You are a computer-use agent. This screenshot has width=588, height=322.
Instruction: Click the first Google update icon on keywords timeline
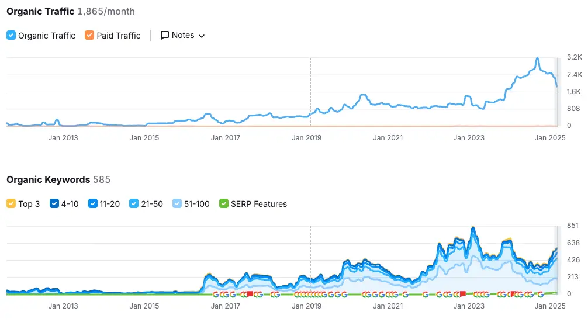pos(216,295)
